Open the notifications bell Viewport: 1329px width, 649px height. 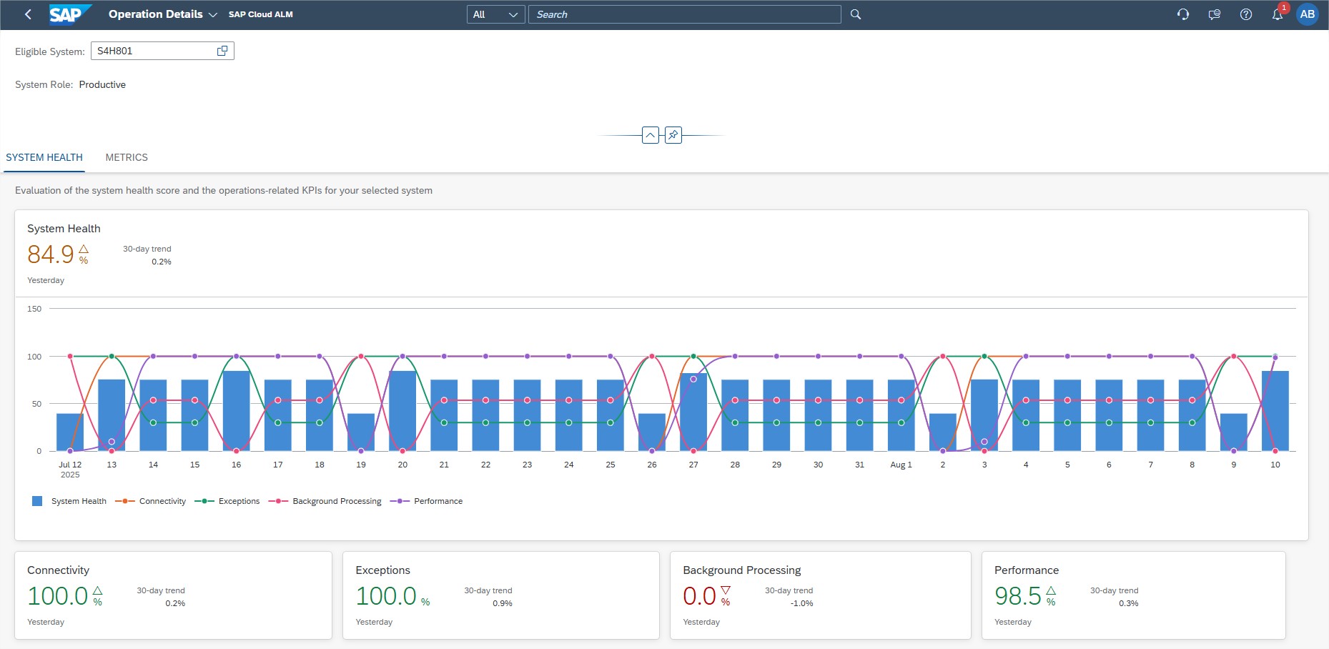click(x=1277, y=14)
